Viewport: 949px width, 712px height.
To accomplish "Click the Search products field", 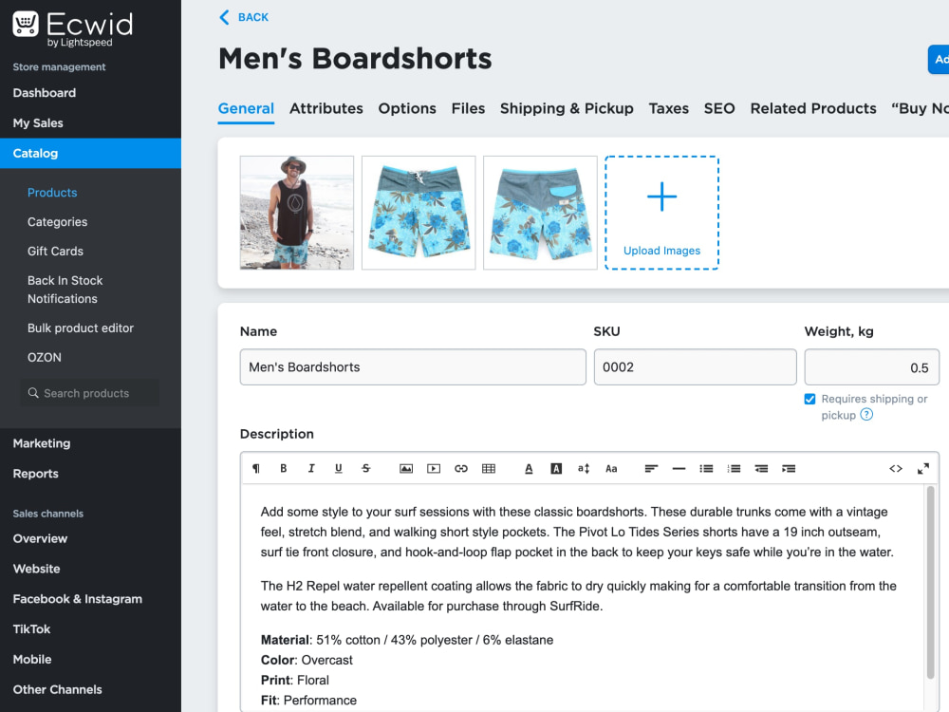I will tap(89, 393).
